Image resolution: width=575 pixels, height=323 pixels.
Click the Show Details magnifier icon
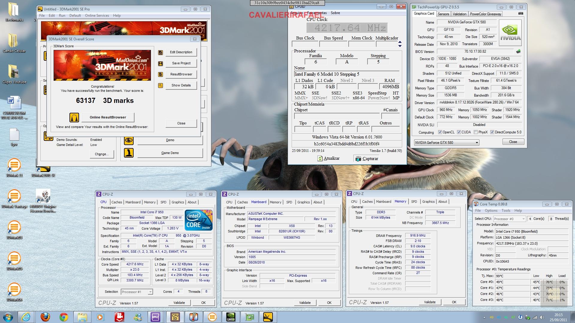point(161,86)
